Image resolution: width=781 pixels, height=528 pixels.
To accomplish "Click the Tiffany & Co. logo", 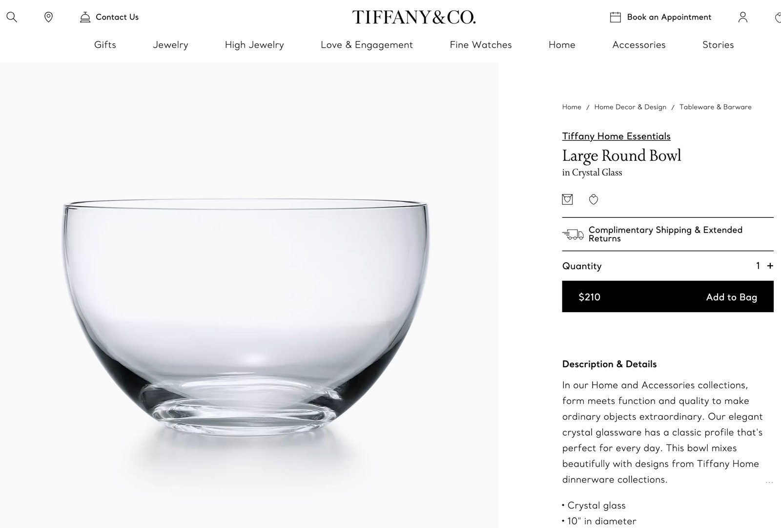I will point(414,17).
